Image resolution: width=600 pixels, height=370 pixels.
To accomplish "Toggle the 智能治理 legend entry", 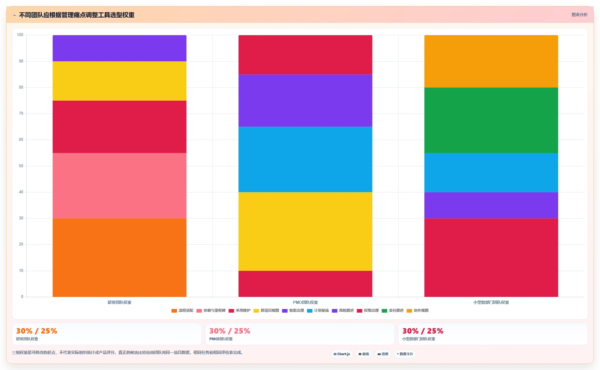I will coord(293,311).
